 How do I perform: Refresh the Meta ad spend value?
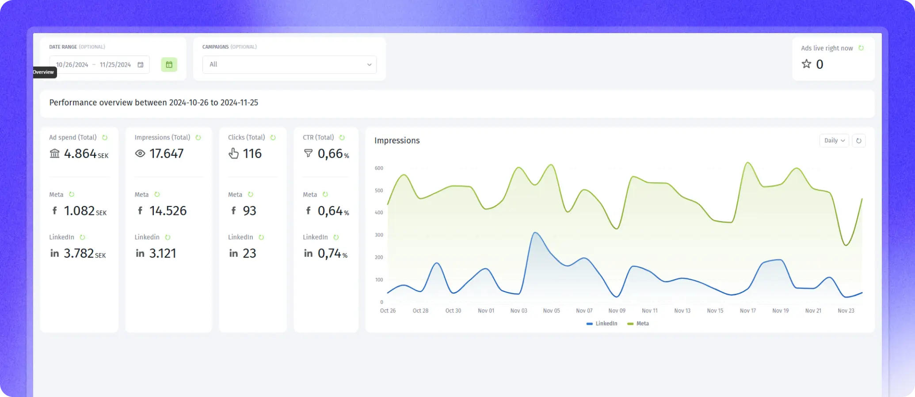click(72, 195)
